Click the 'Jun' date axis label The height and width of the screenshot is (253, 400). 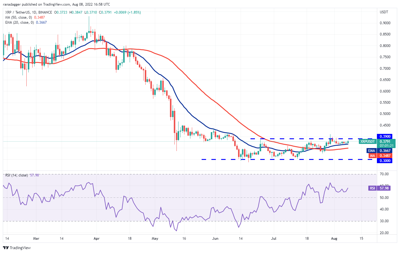216,238
